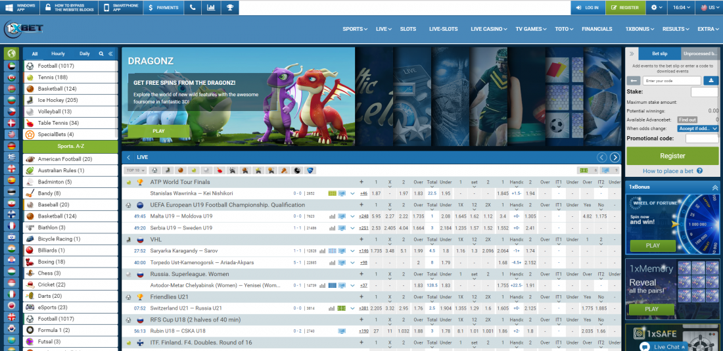723x351 pixels.
Task: Open the US language dropdown
Action: coord(710,7)
